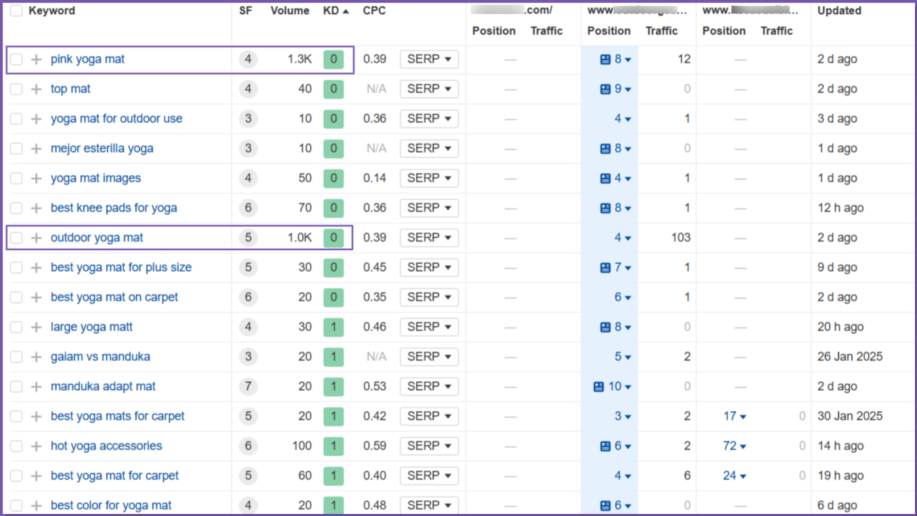
Task: Open the "mejor esterilla yoga" keyword link
Action: tap(102, 148)
